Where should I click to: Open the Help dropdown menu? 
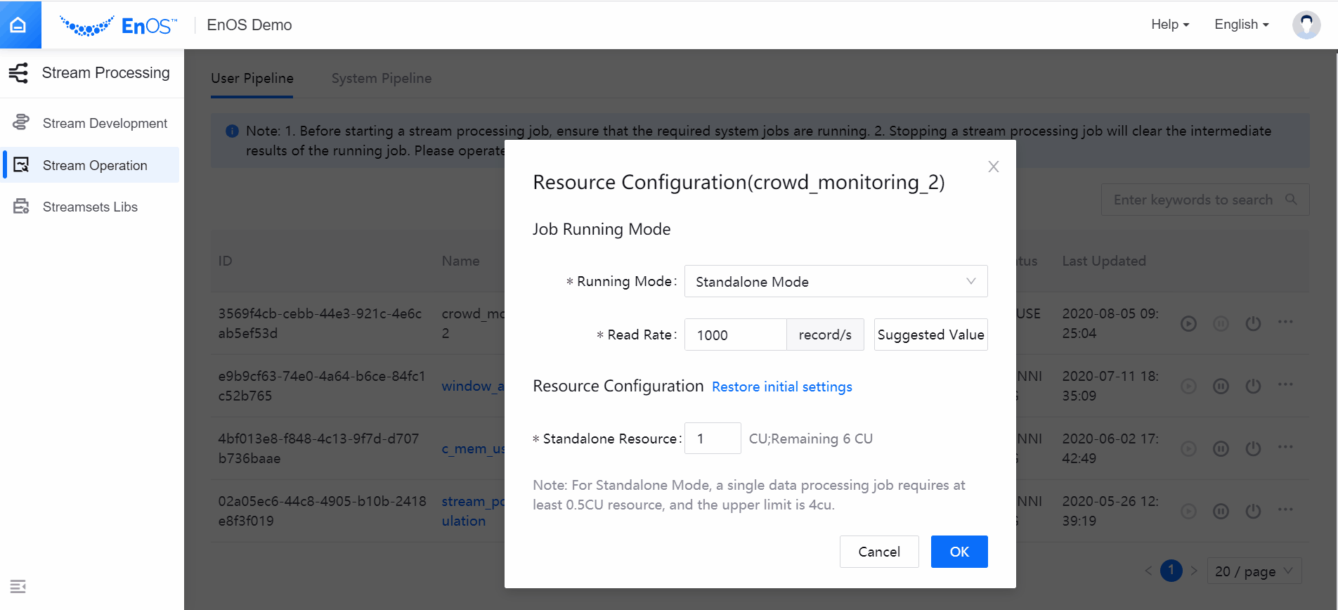coord(1169,25)
